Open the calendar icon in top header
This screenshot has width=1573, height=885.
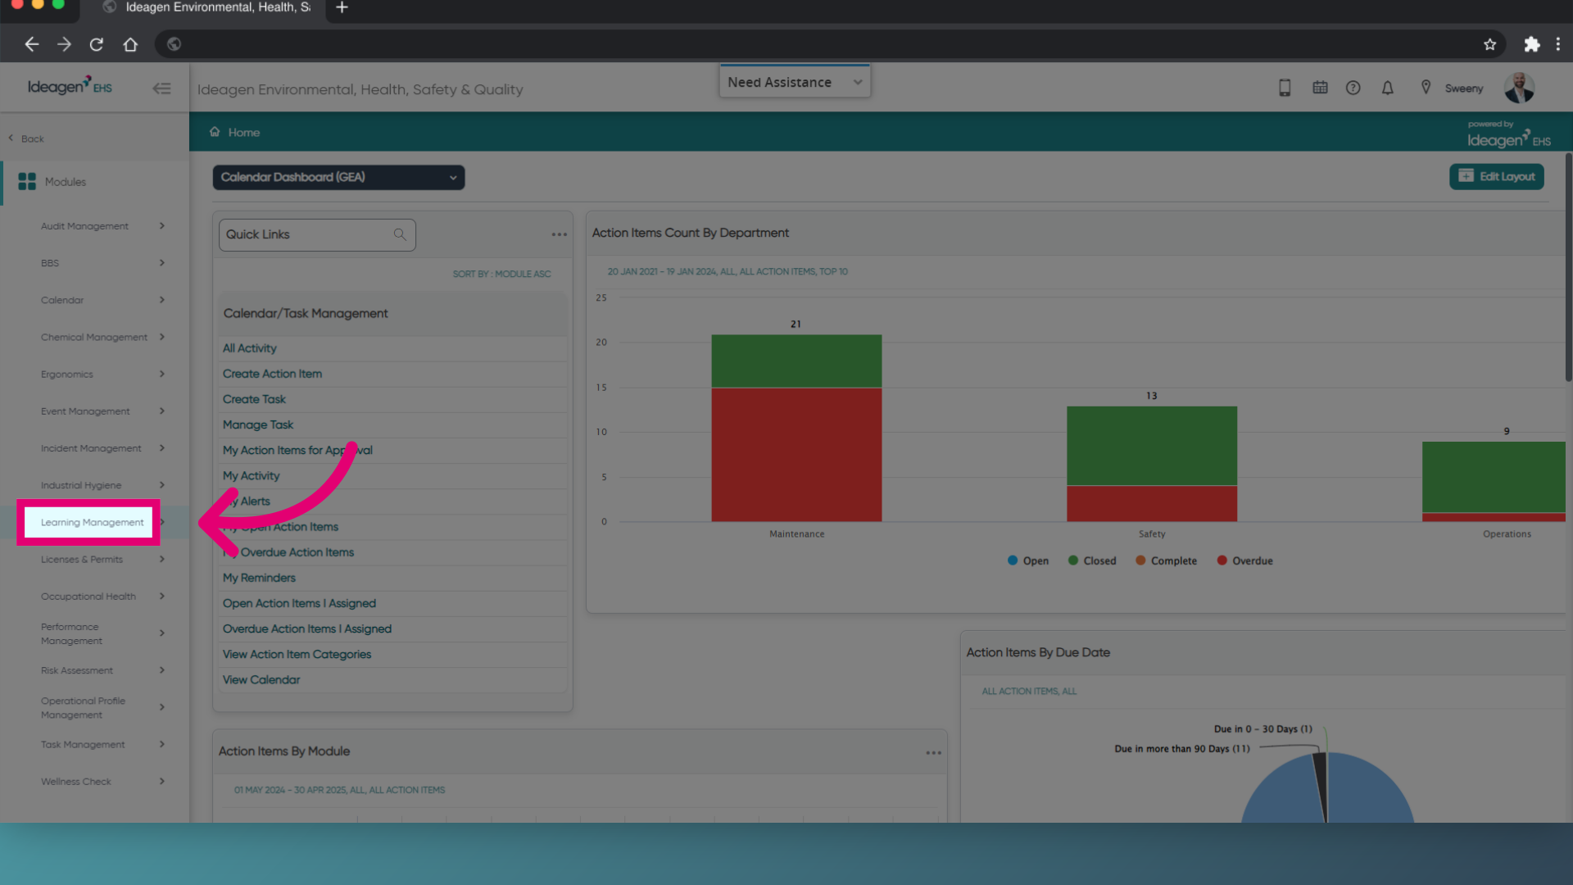pyautogui.click(x=1320, y=88)
